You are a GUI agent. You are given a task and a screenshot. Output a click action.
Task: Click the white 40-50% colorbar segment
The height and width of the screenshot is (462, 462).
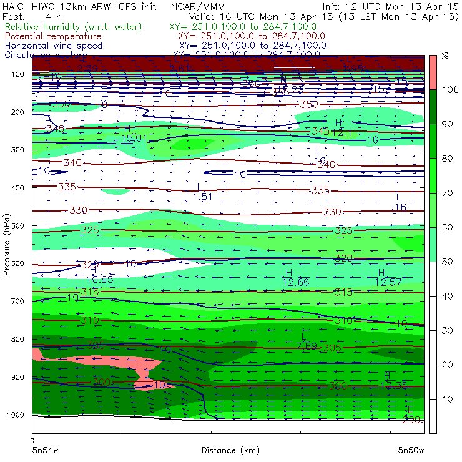pos(433,279)
